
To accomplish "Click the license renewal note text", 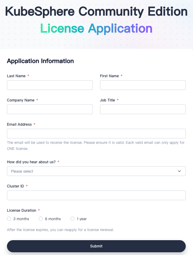I will point(61,230).
